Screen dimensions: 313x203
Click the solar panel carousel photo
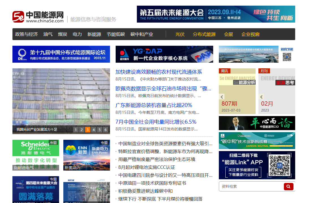pos(61,97)
